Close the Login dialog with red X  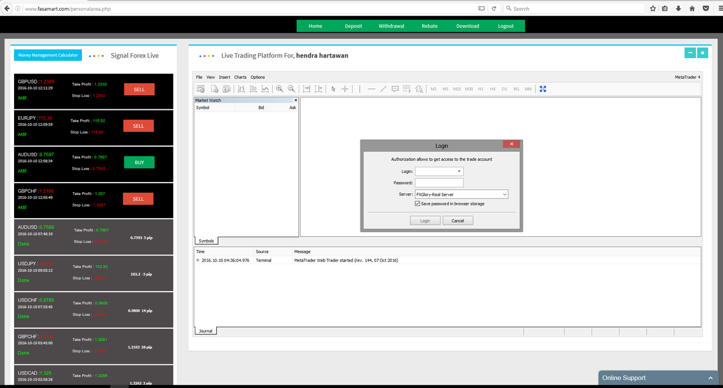click(511, 144)
